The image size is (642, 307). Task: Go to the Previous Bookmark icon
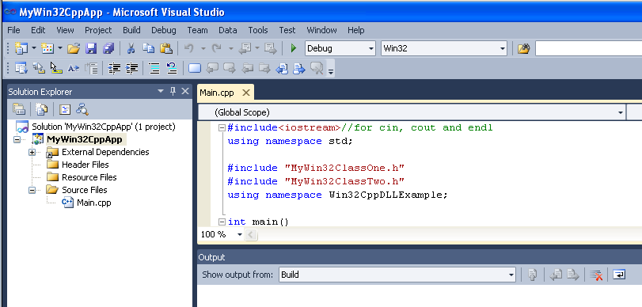tap(212, 68)
